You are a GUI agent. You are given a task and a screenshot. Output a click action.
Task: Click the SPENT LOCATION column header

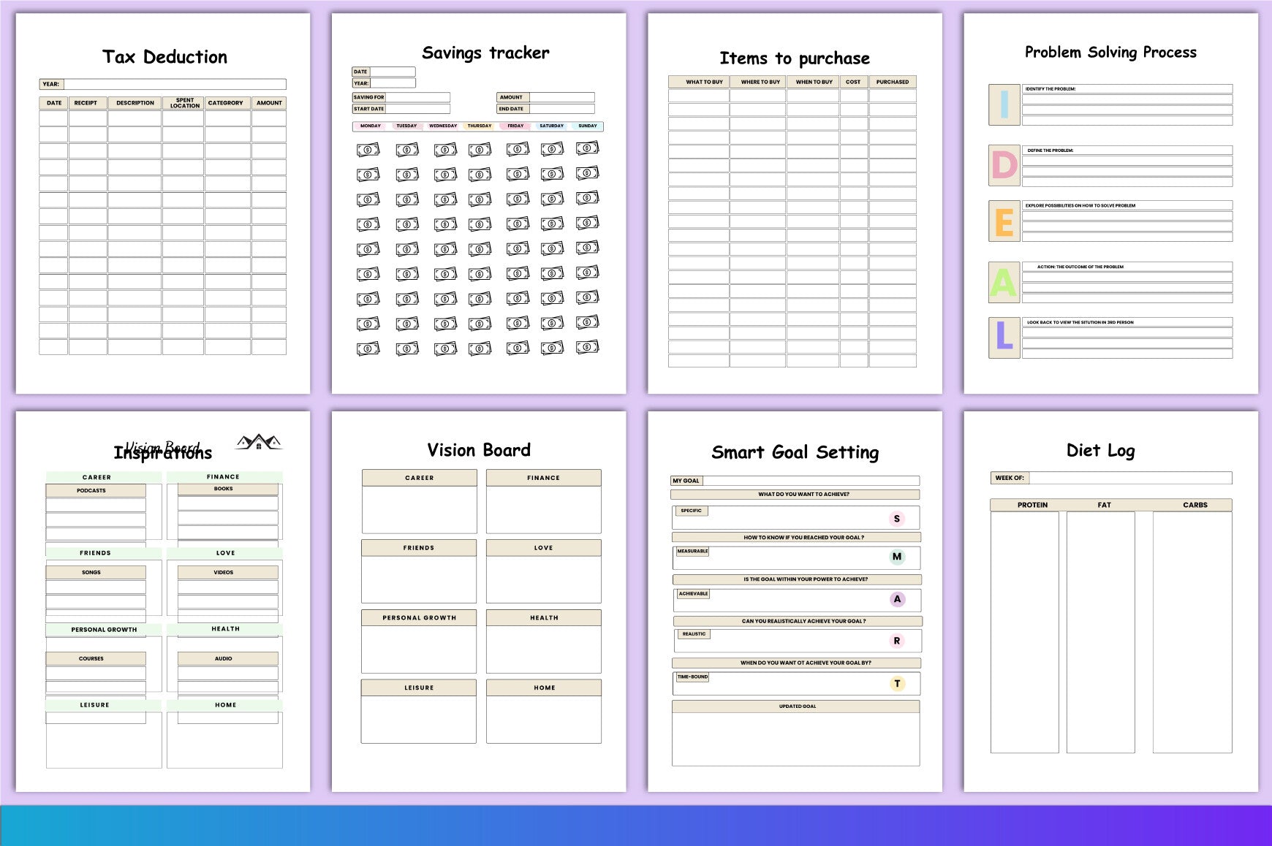tap(183, 103)
